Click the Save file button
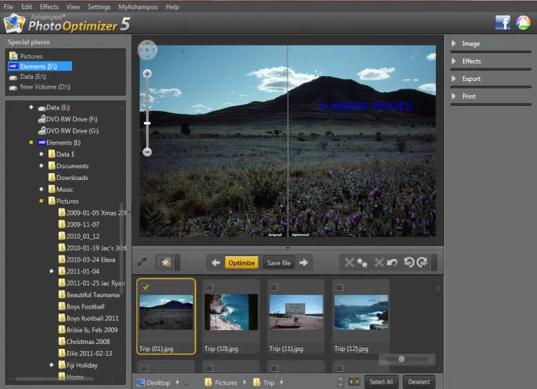This screenshot has width=537, height=389. point(279,262)
